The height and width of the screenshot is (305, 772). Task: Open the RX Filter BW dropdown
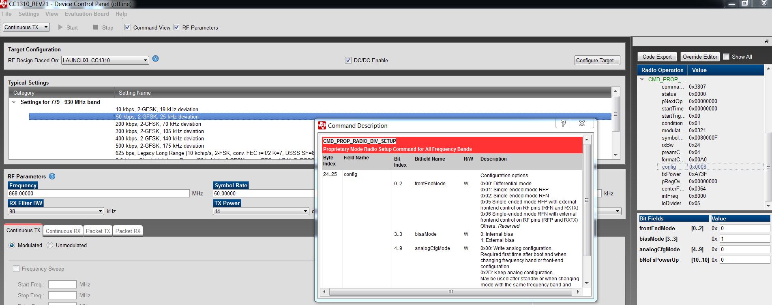[56, 211]
